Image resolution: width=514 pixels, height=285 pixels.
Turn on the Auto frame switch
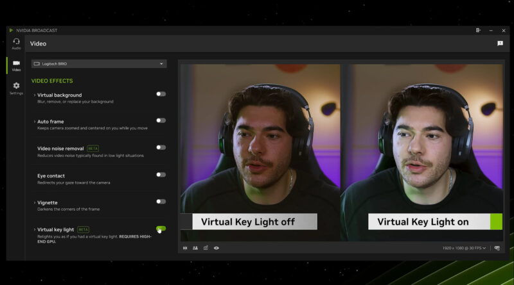pyautogui.click(x=161, y=120)
